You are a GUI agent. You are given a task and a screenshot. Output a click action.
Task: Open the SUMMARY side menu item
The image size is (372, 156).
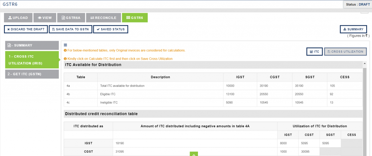click(x=32, y=45)
